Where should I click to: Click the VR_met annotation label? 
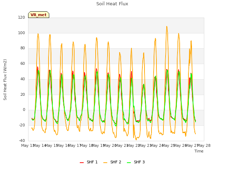point(39,15)
